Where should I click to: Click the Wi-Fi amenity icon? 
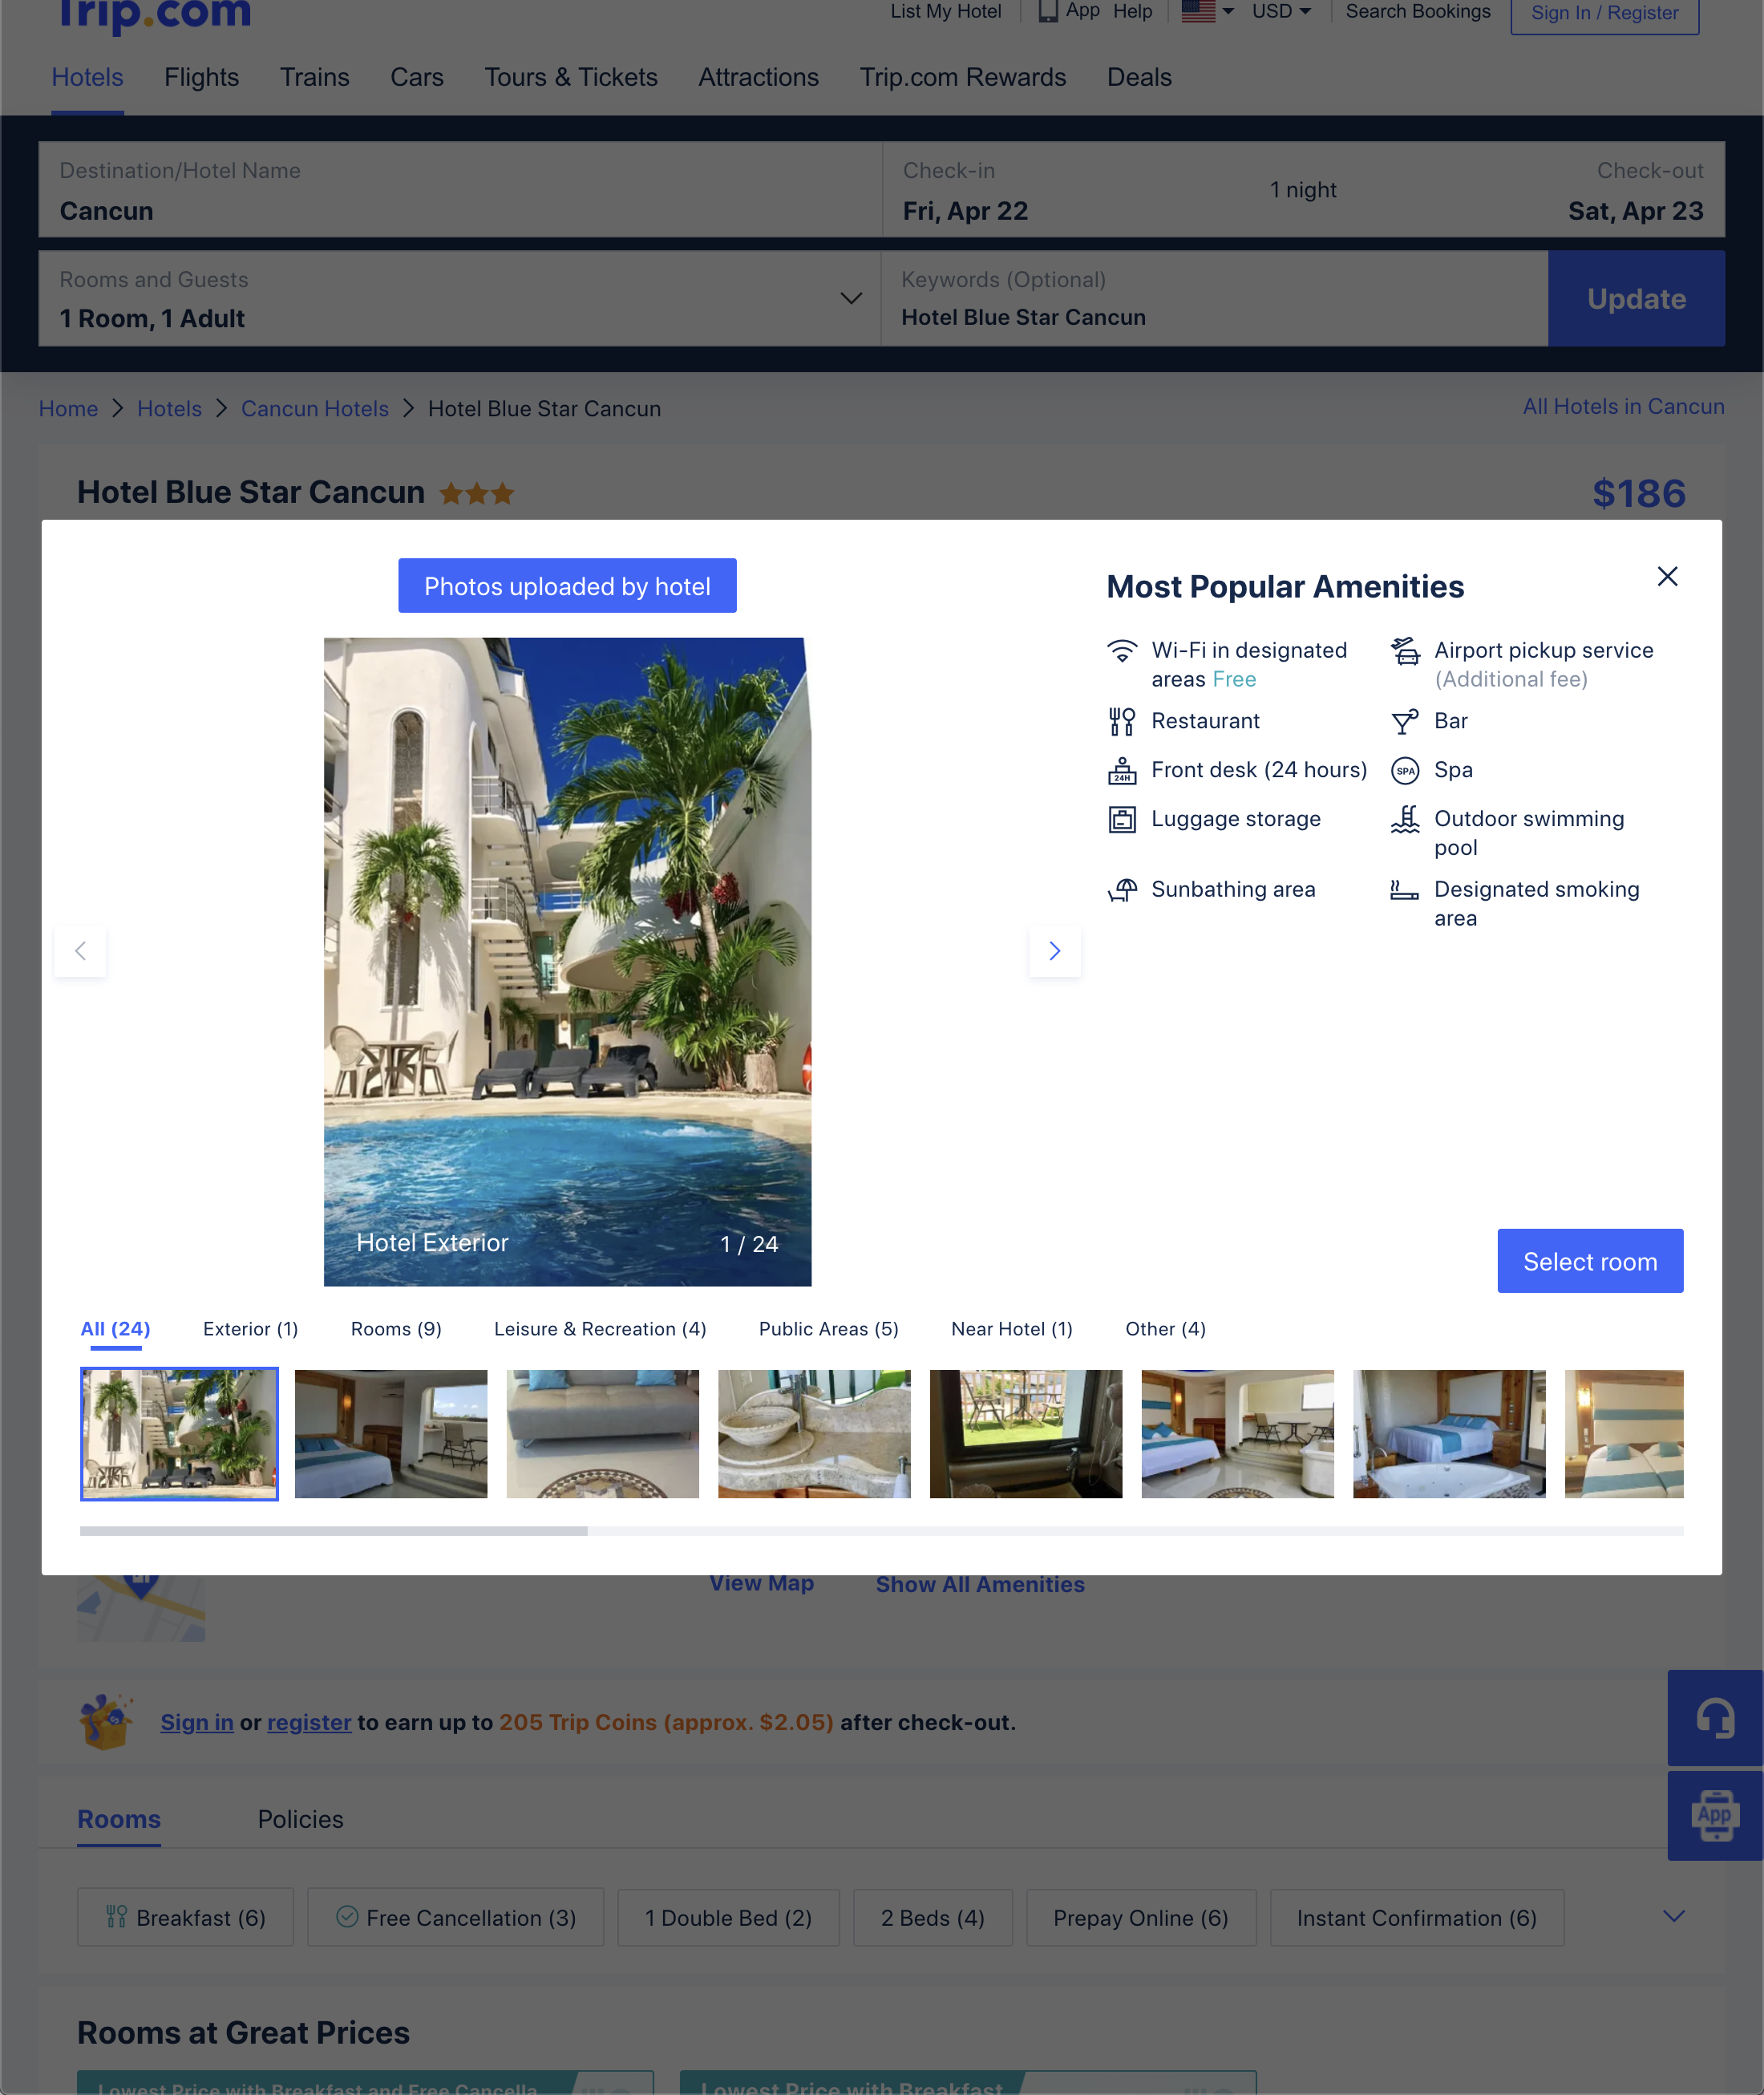coord(1122,651)
